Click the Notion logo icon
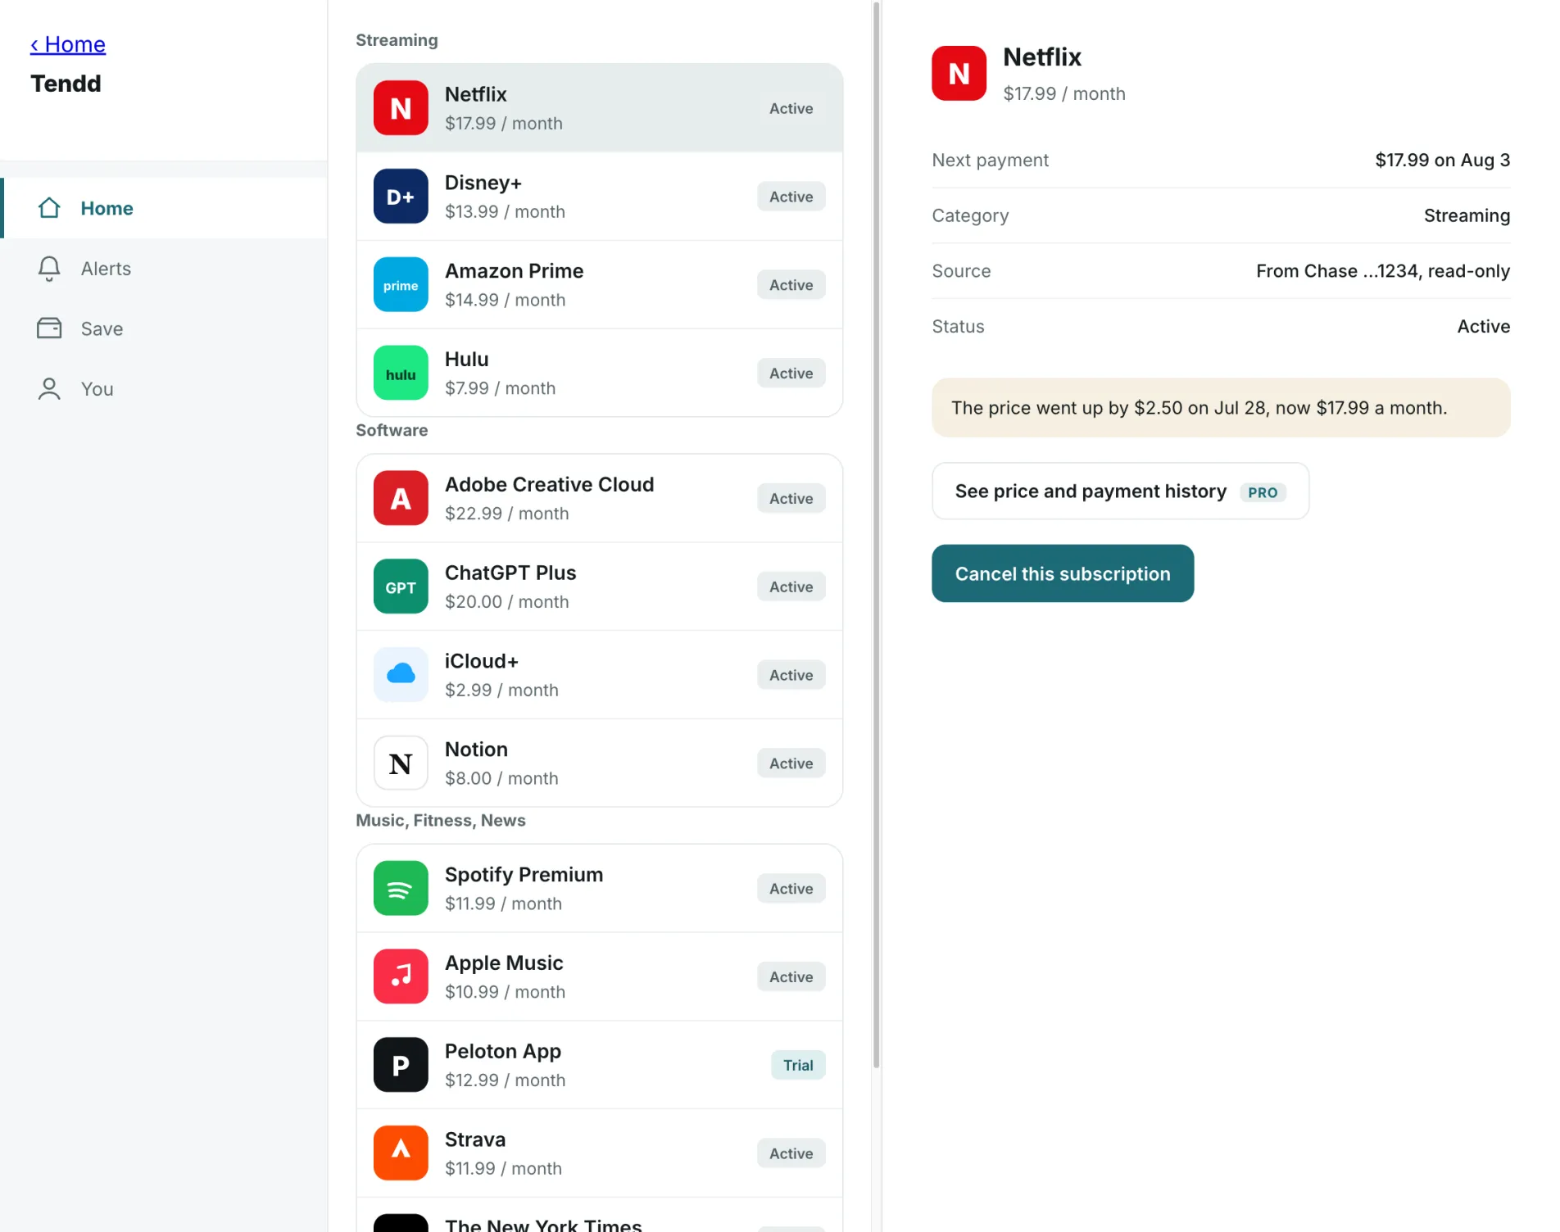This screenshot has height=1232, width=1560. [x=401, y=763]
